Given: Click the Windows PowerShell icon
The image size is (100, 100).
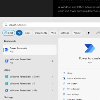Looking at the screenshot, I should coord(7,61).
